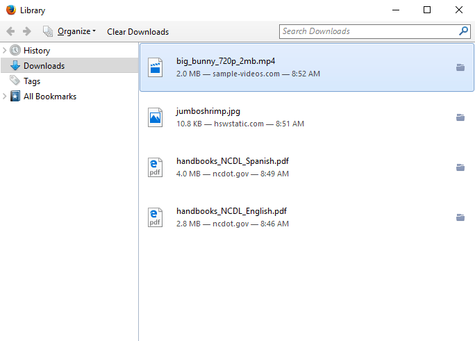This screenshot has height=341, width=475.
Task: Expand the History tree node
Action: click(5, 51)
